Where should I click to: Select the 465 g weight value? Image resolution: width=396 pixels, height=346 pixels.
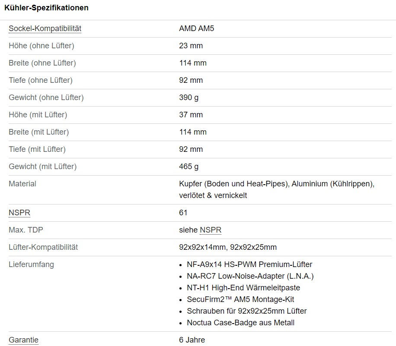click(x=189, y=167)
